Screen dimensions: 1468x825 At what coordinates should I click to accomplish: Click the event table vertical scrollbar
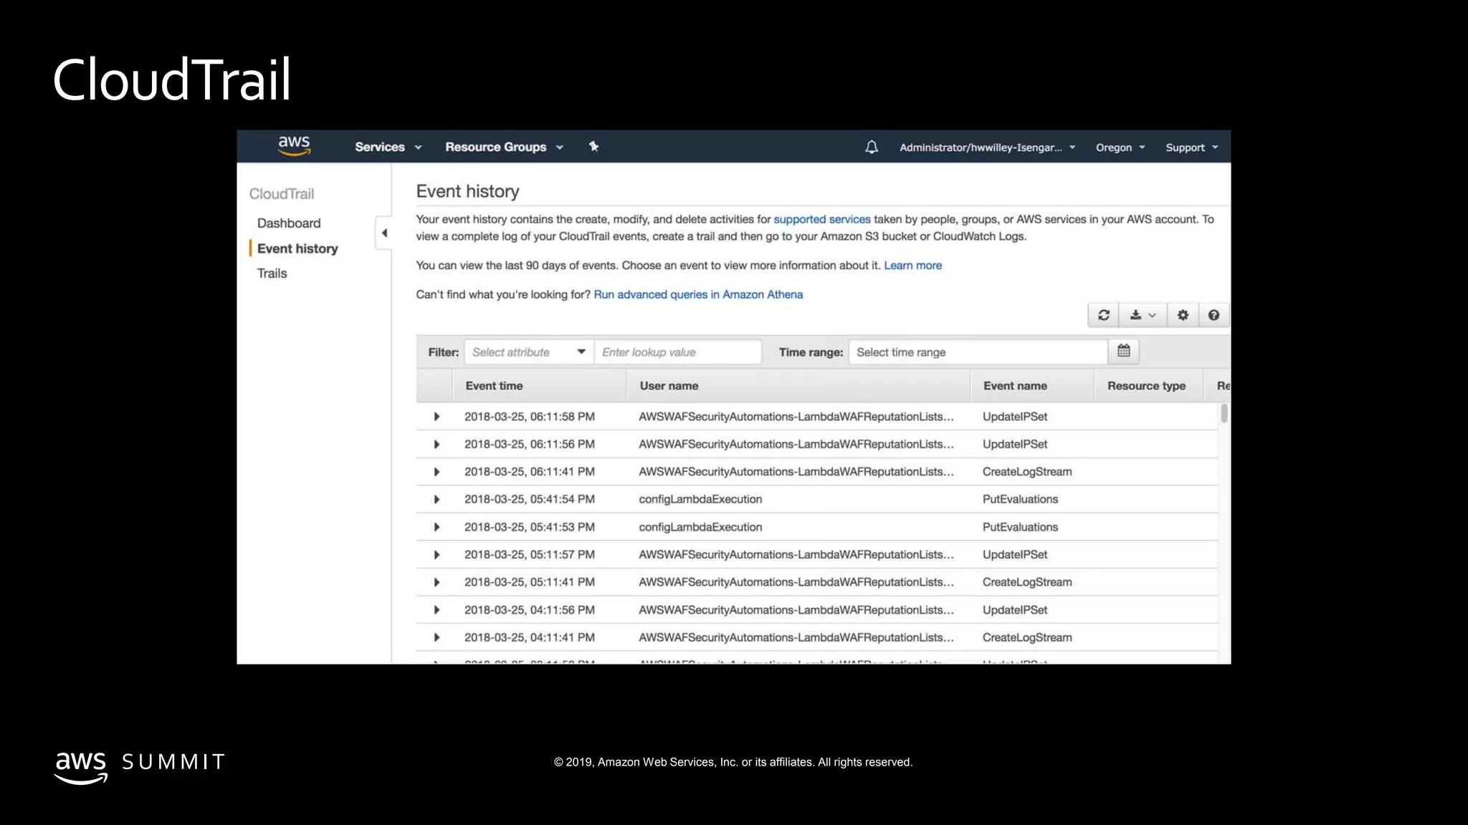pyautogui.click(x=1224, y=413)
